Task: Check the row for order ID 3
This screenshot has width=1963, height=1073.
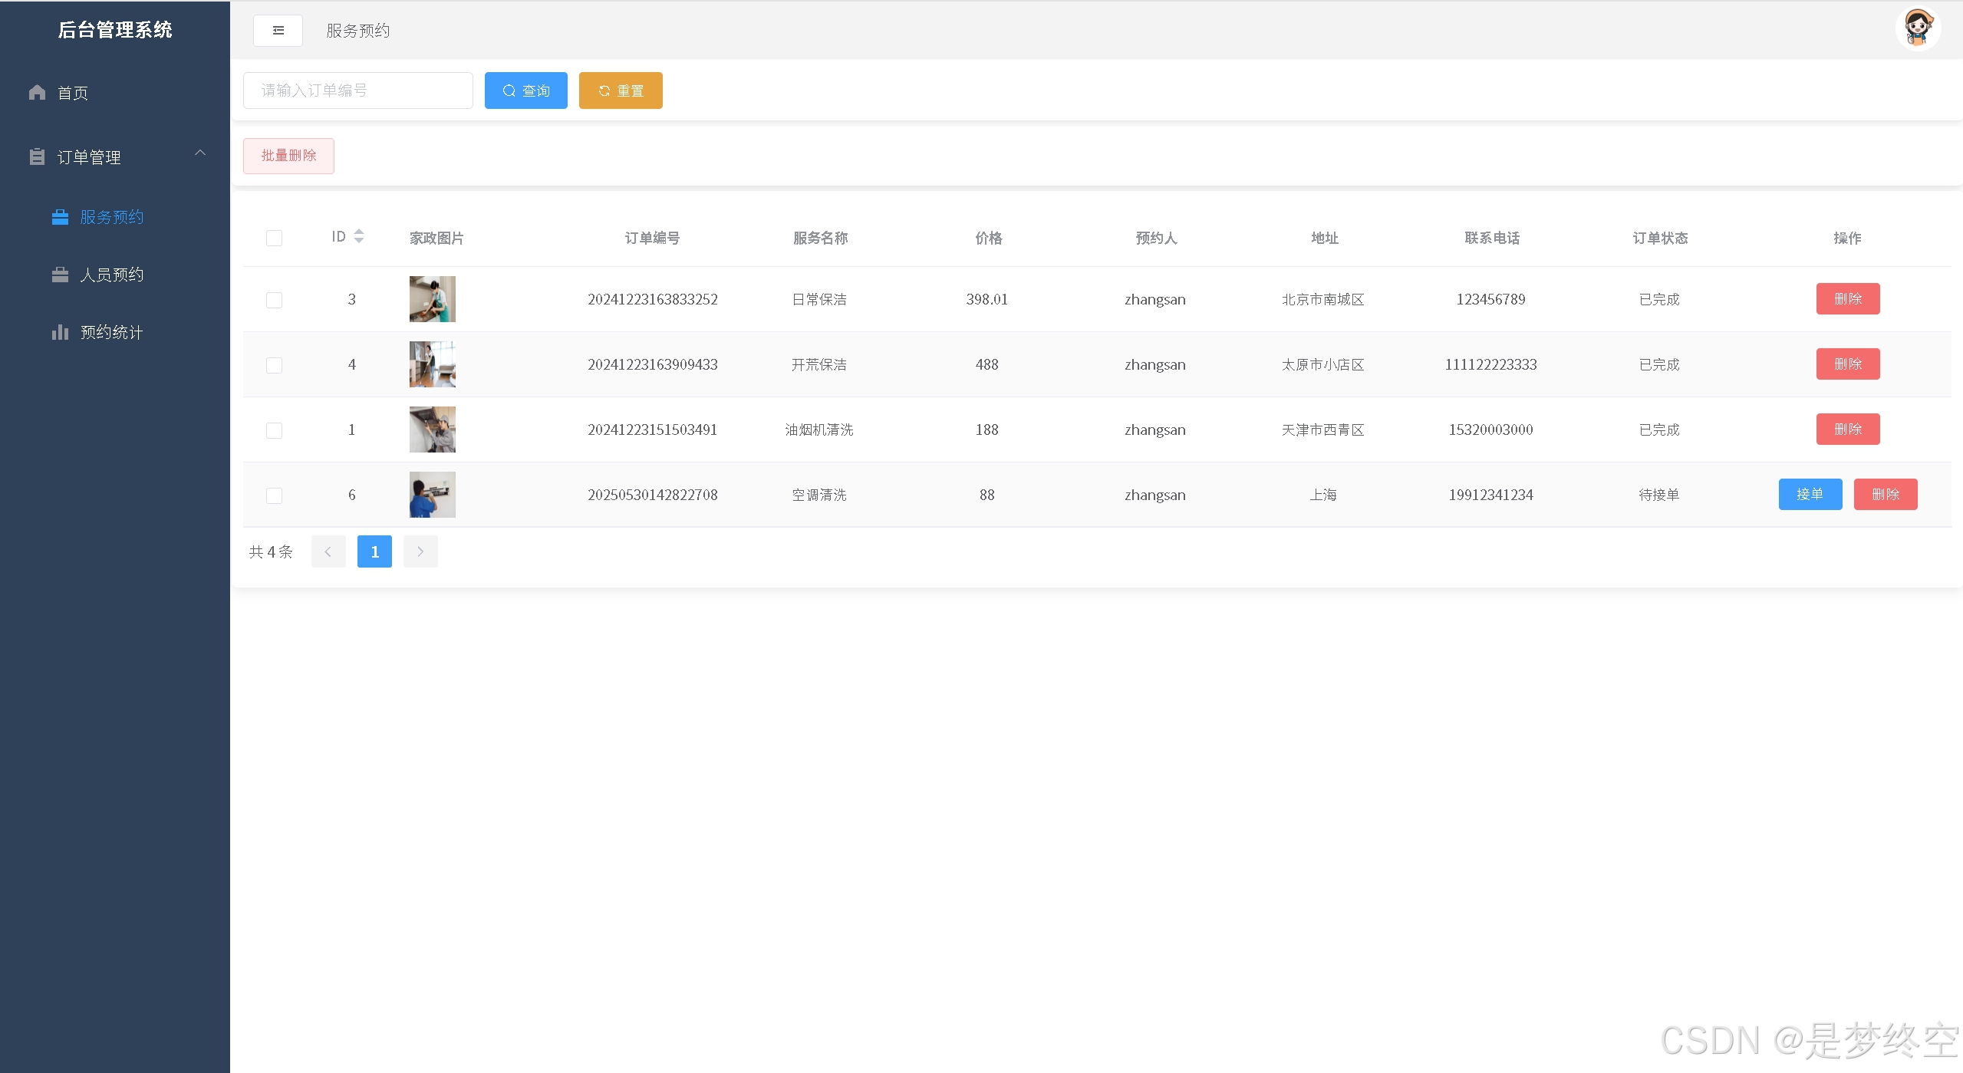Action: (x=274, y=300)
